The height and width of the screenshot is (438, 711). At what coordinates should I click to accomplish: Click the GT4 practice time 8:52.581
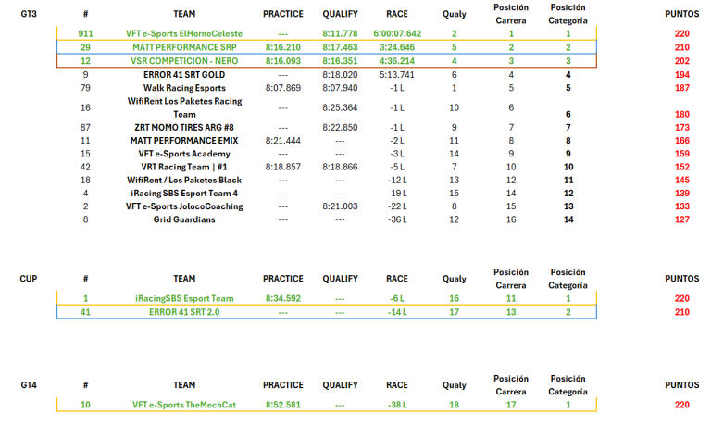tap(283, 405)
